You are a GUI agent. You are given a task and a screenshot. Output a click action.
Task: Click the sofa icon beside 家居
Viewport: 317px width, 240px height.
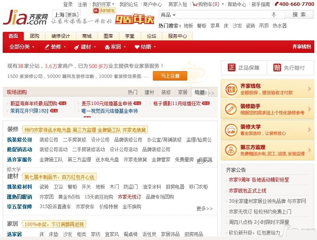tap(107, 47)
